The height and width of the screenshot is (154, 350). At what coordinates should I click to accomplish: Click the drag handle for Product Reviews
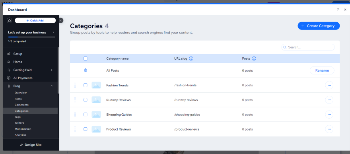(x=75, y=129)
